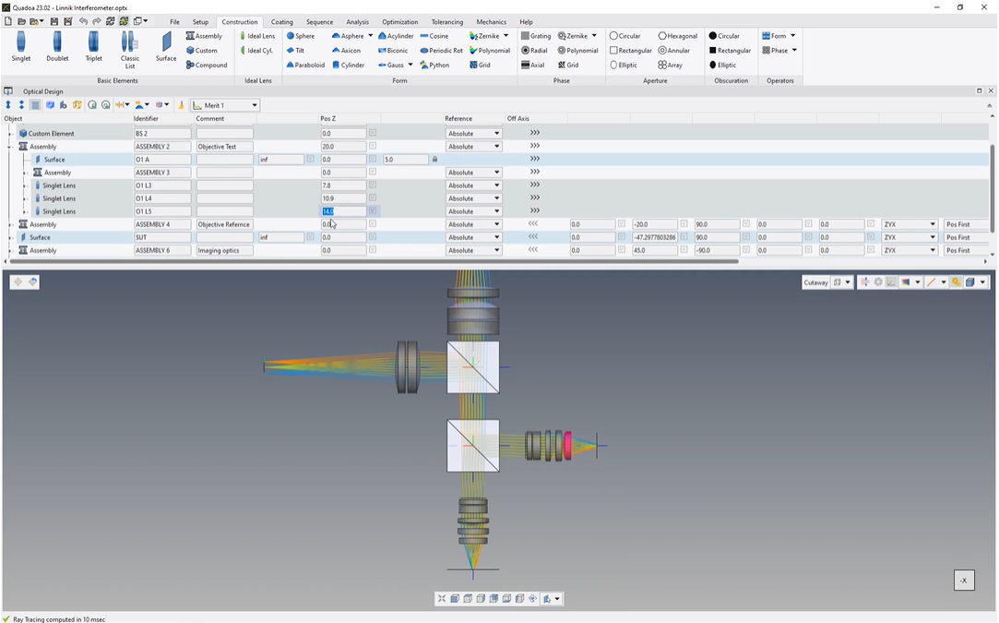
Task: Choose the Axicon form
Action: tap(347, 51)
